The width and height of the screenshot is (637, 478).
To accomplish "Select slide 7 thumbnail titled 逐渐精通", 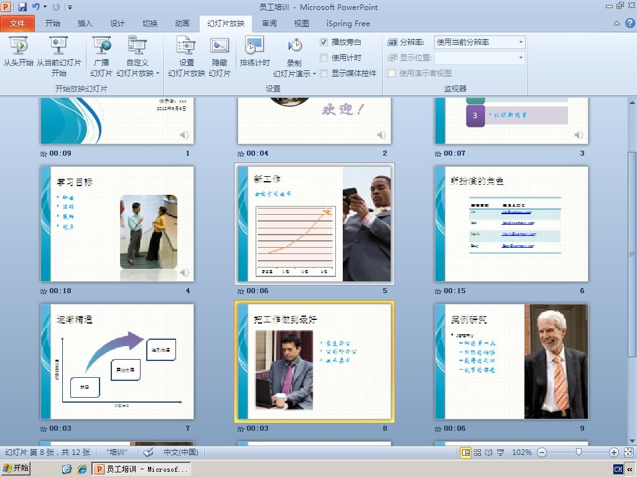I will coord(117,362).
